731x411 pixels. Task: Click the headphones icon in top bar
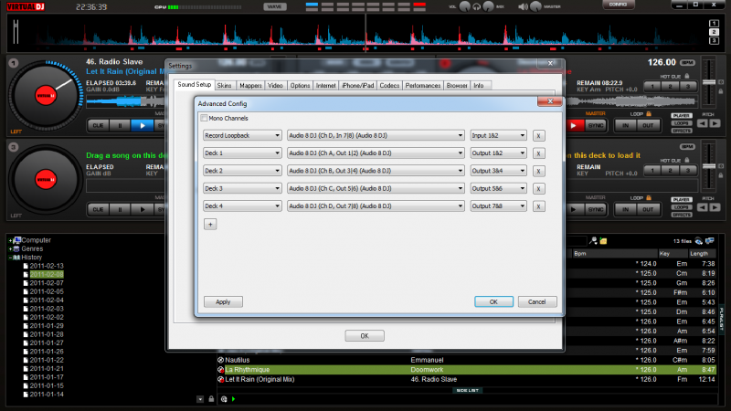pos(477,6)
